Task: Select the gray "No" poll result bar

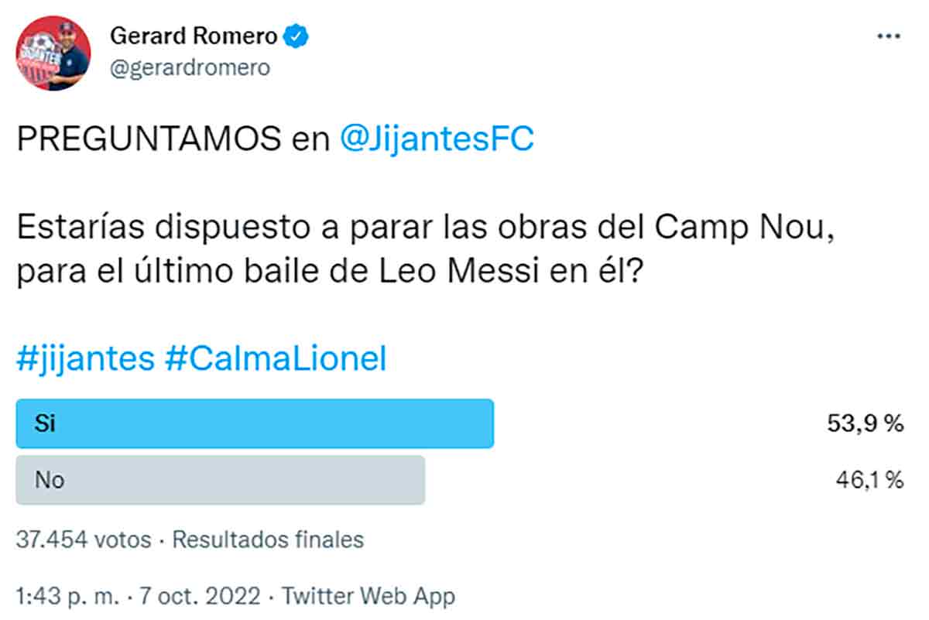Action: pyautogui.click(x=221, y=480)
